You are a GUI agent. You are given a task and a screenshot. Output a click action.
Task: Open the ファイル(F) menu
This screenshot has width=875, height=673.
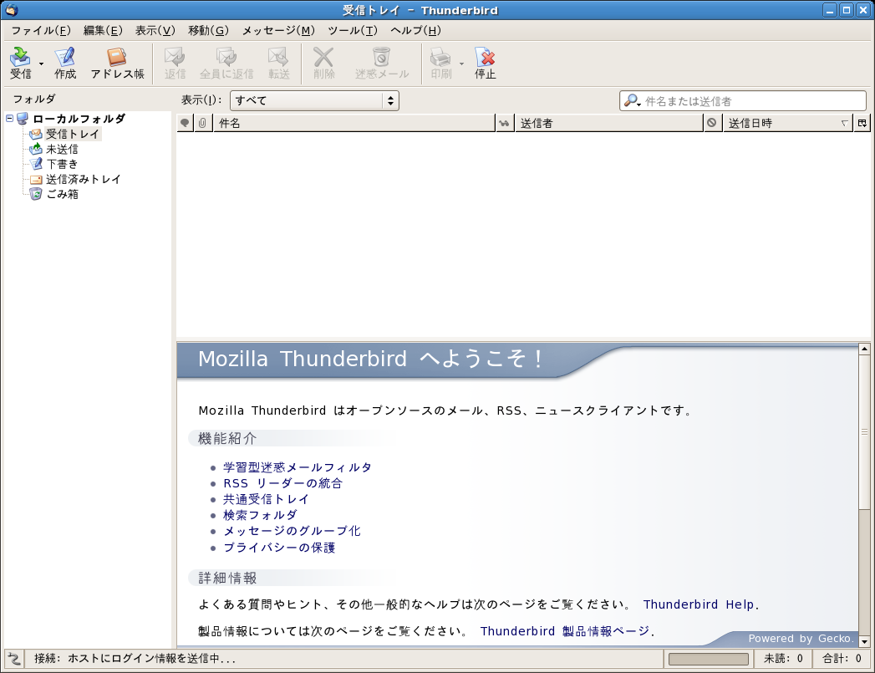pyautogui.click(x=41, y=30)
